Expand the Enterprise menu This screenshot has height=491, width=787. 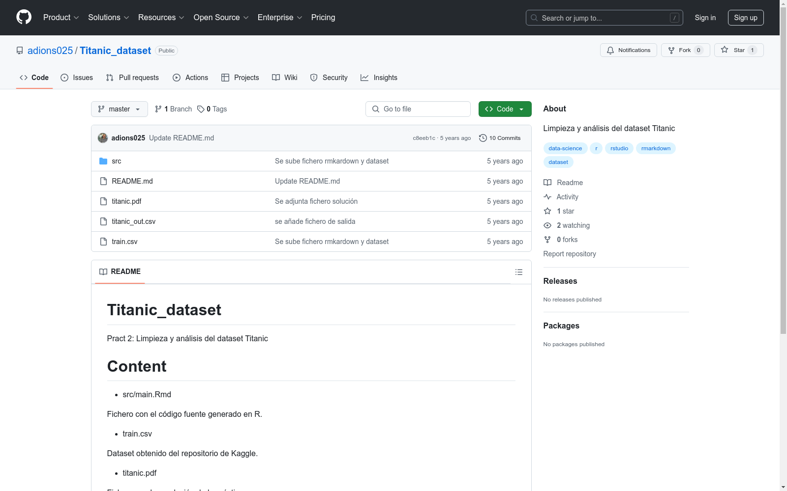coord(280,17)
